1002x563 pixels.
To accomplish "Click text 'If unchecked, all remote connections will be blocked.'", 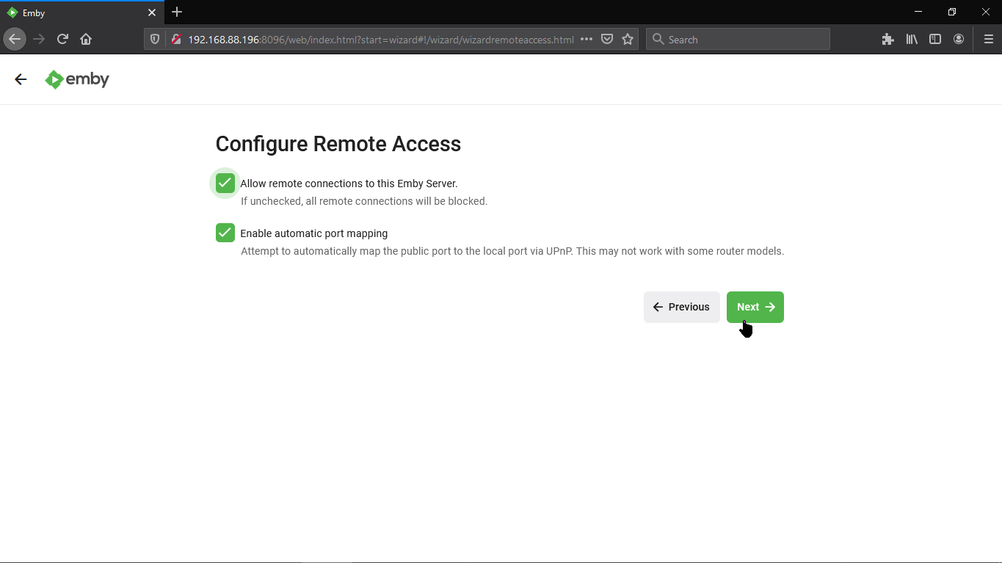I will [364, 201].
